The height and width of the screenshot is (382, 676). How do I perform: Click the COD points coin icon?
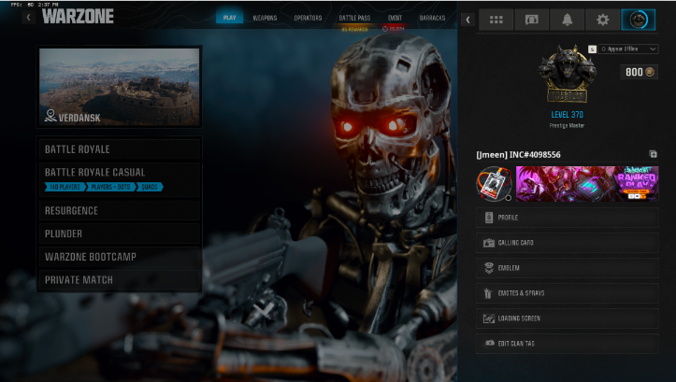[650, 72]
